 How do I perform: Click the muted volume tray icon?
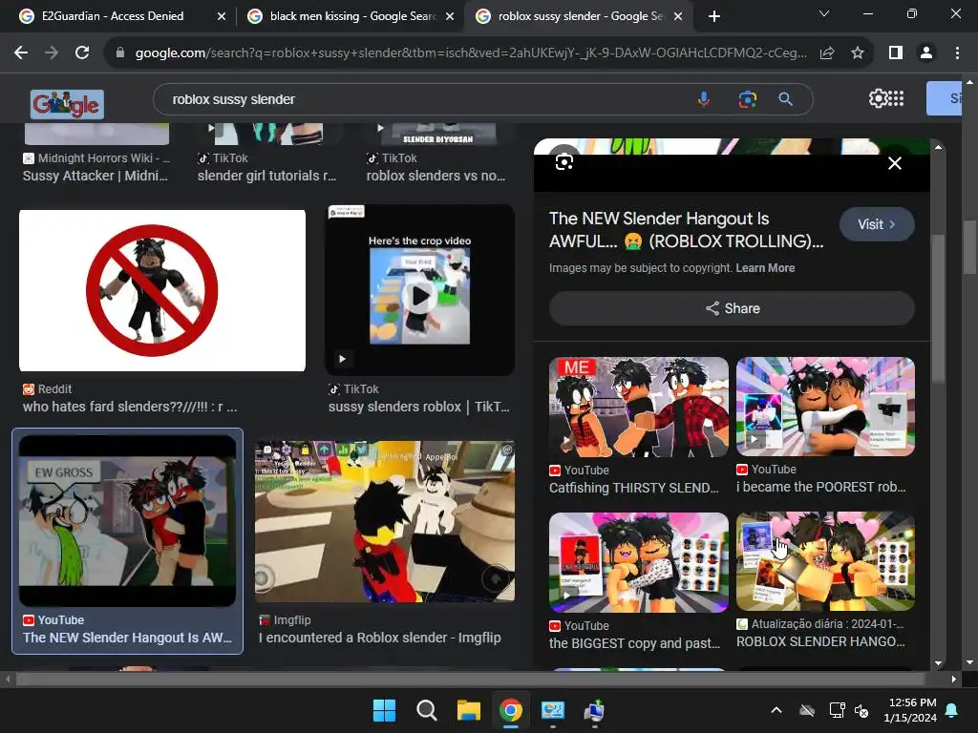(861, 710)
